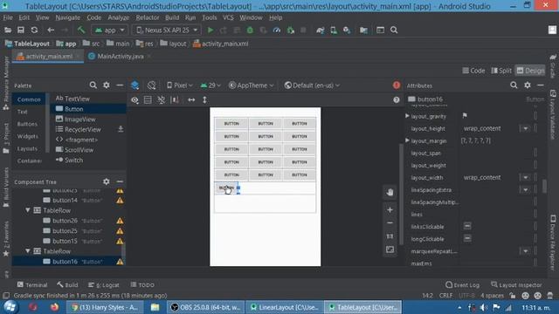Open help question mark in design toolbar
Image resolution: width=559 pixels, height=314 pixels.
point(396,100)
